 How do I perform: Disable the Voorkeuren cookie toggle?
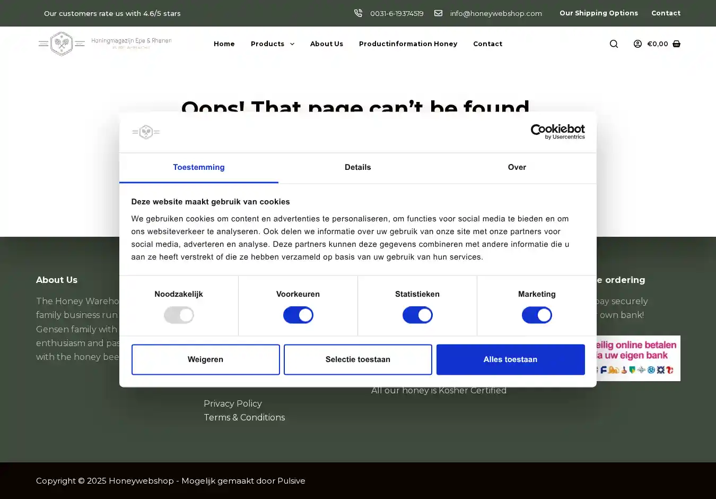[x=298, y=315]
